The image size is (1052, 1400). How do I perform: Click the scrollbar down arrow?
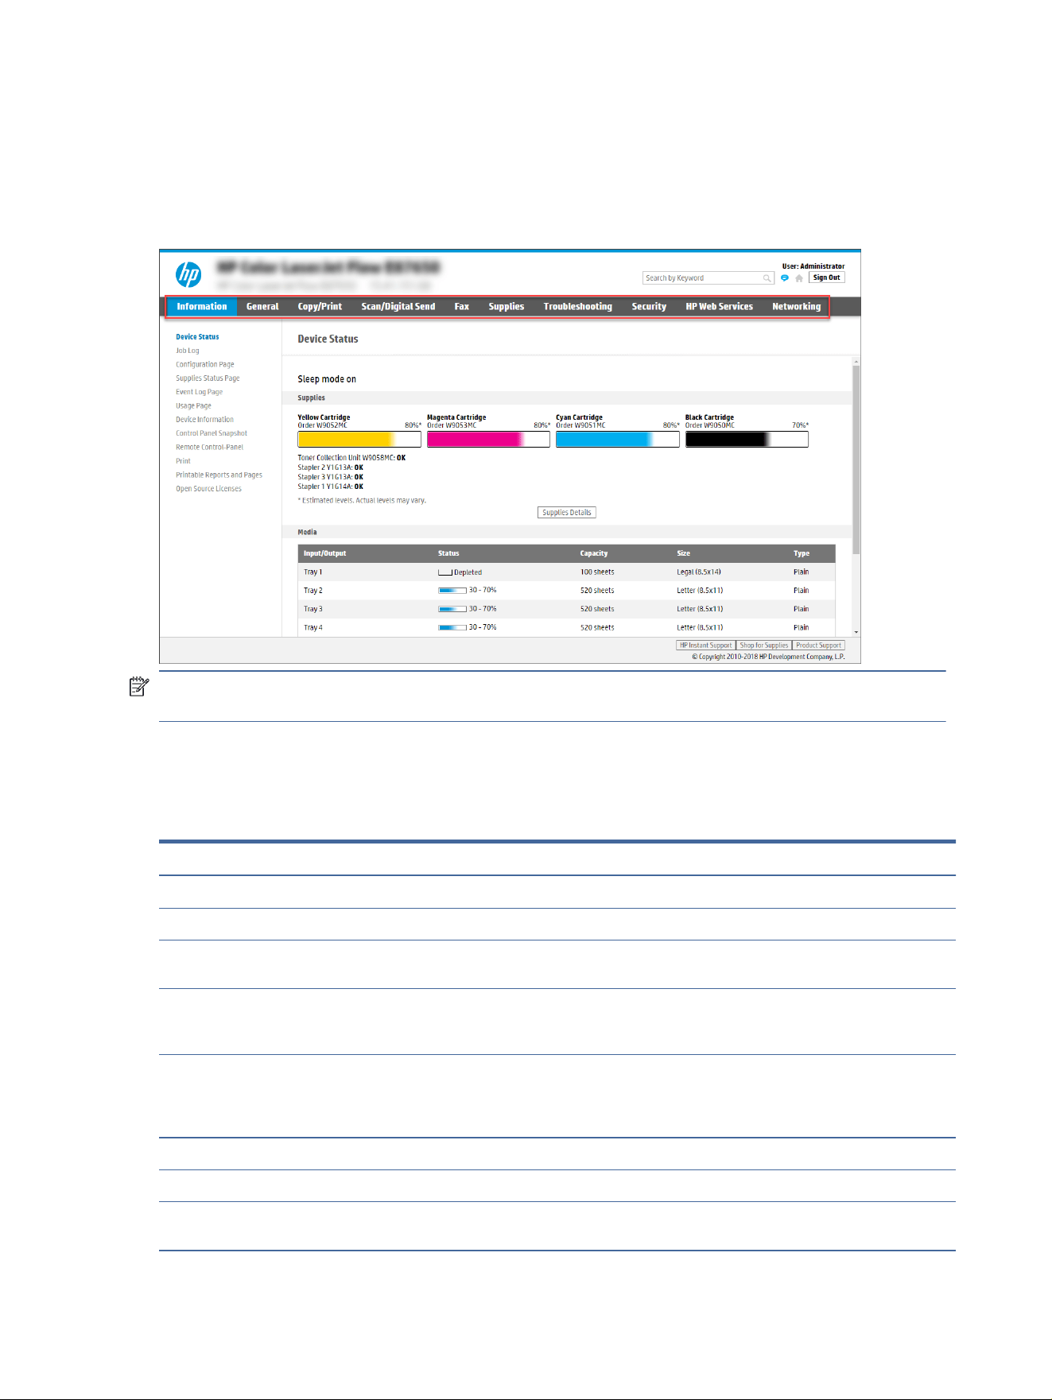pyautogui.click(x=856, y=632)
